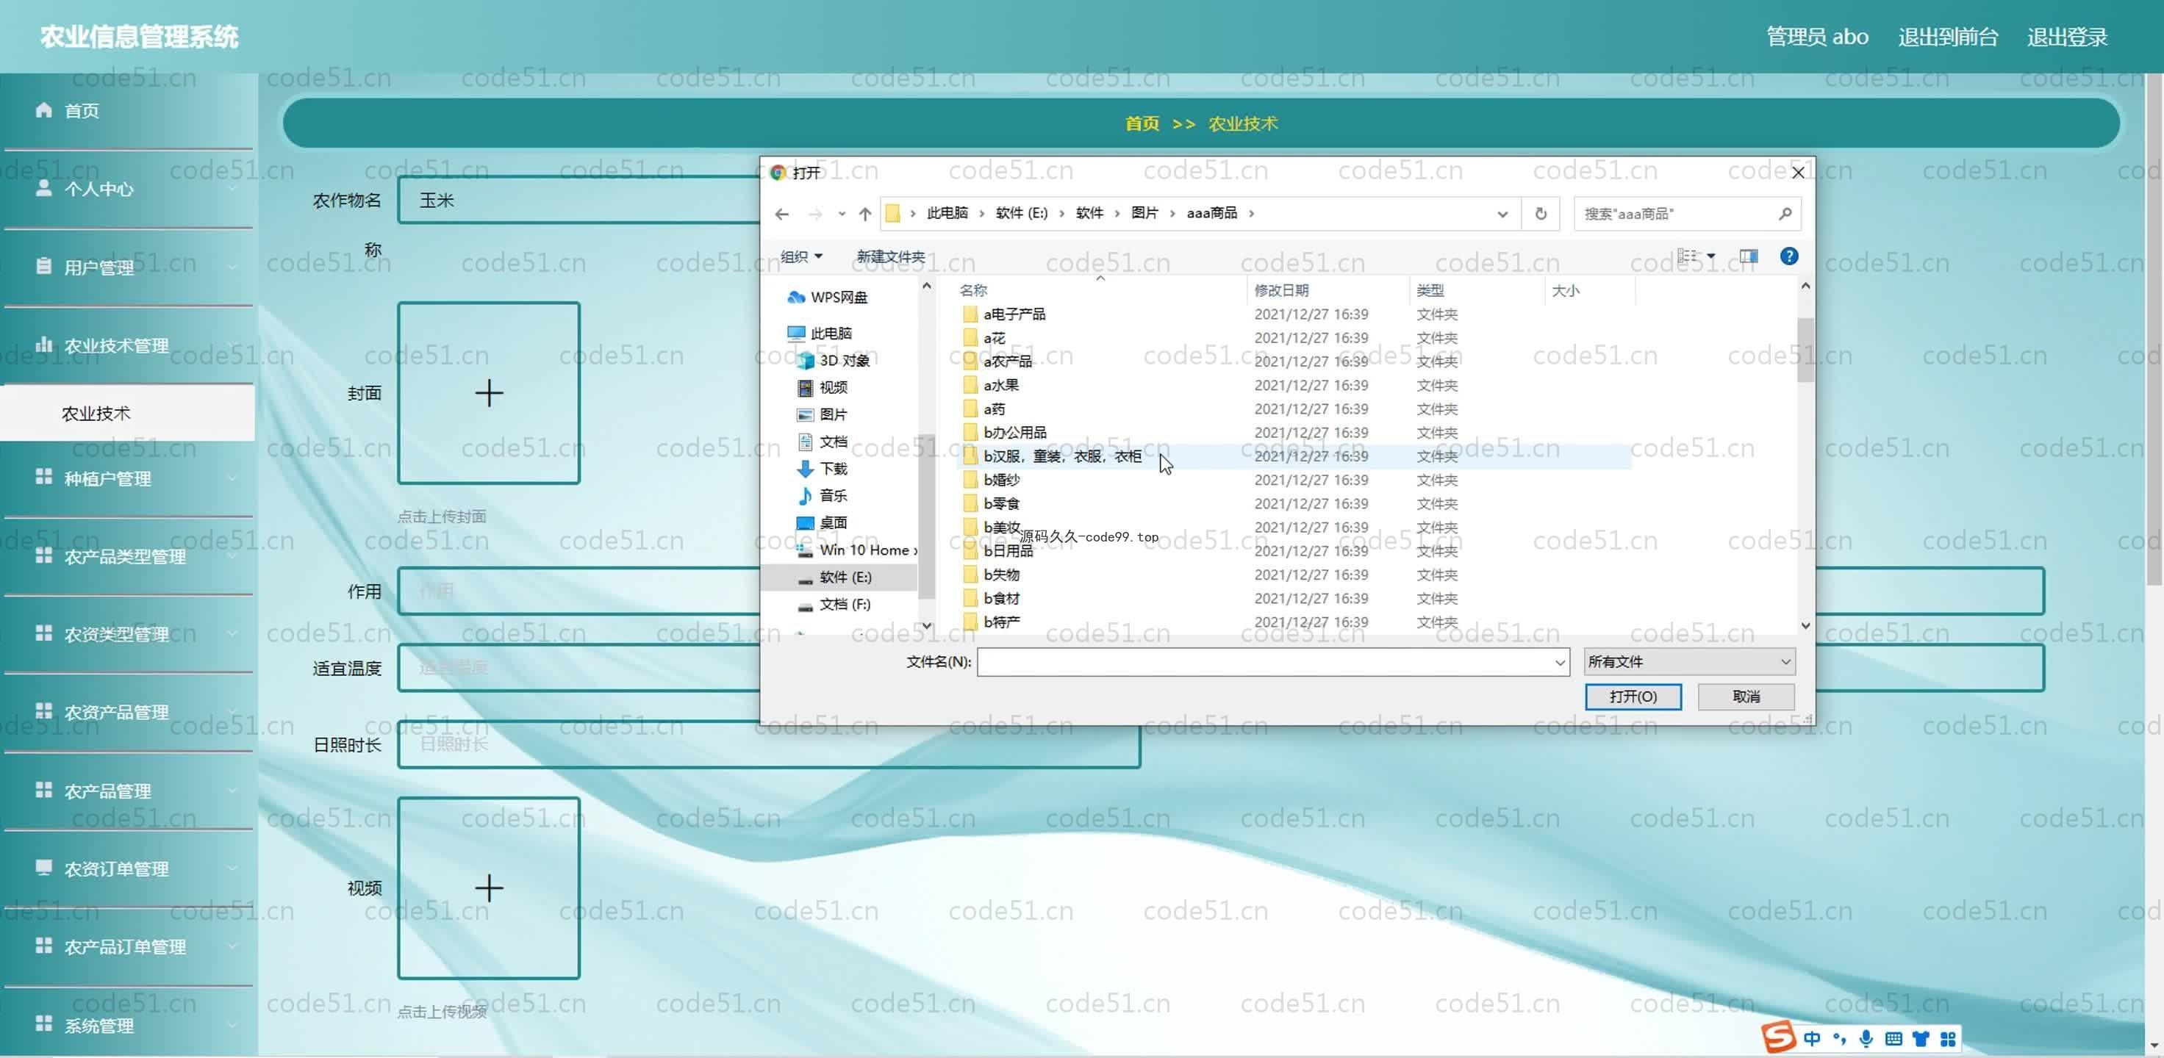
Task: Click the person icon for 个人中心
Action: pos(43,188)
